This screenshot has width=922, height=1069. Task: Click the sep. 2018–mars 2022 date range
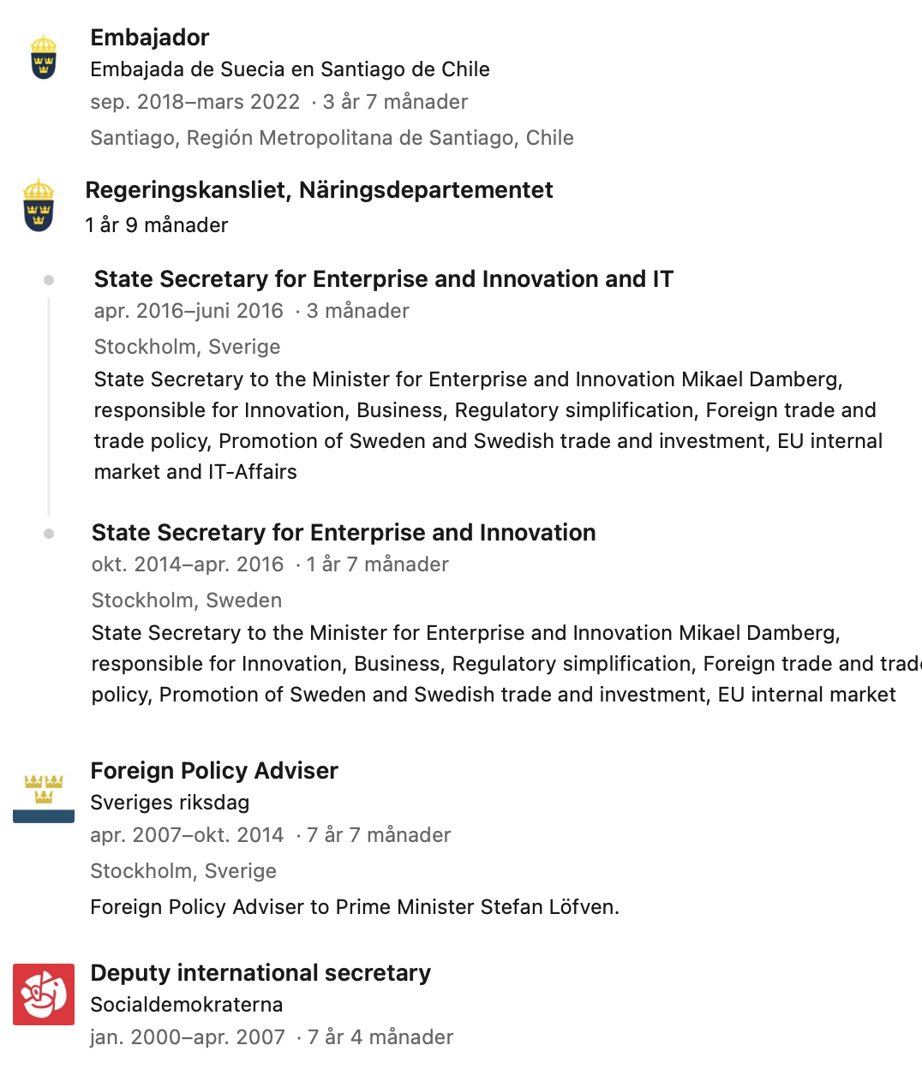coord(195,102)
